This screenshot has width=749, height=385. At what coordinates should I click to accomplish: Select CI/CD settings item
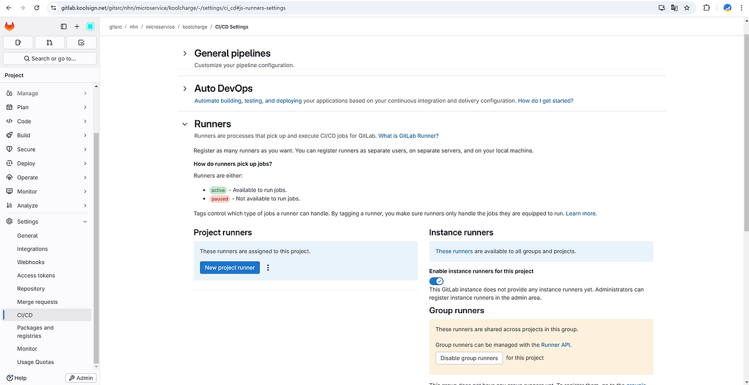click(47, 315)
